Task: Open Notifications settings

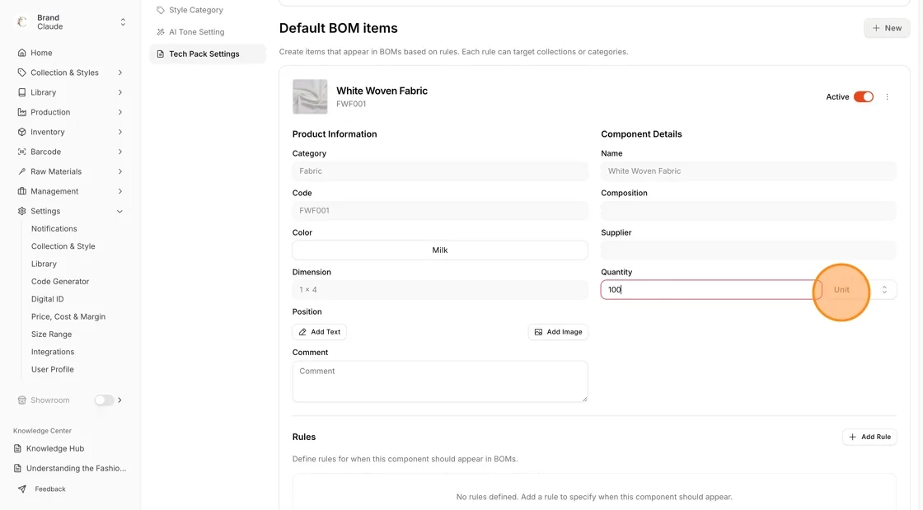Action: click(54, 228)
